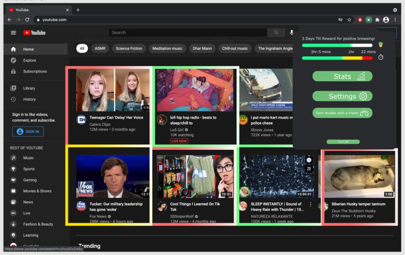
Task: Open History in sidebar
Action: click(x=36, y=99)
